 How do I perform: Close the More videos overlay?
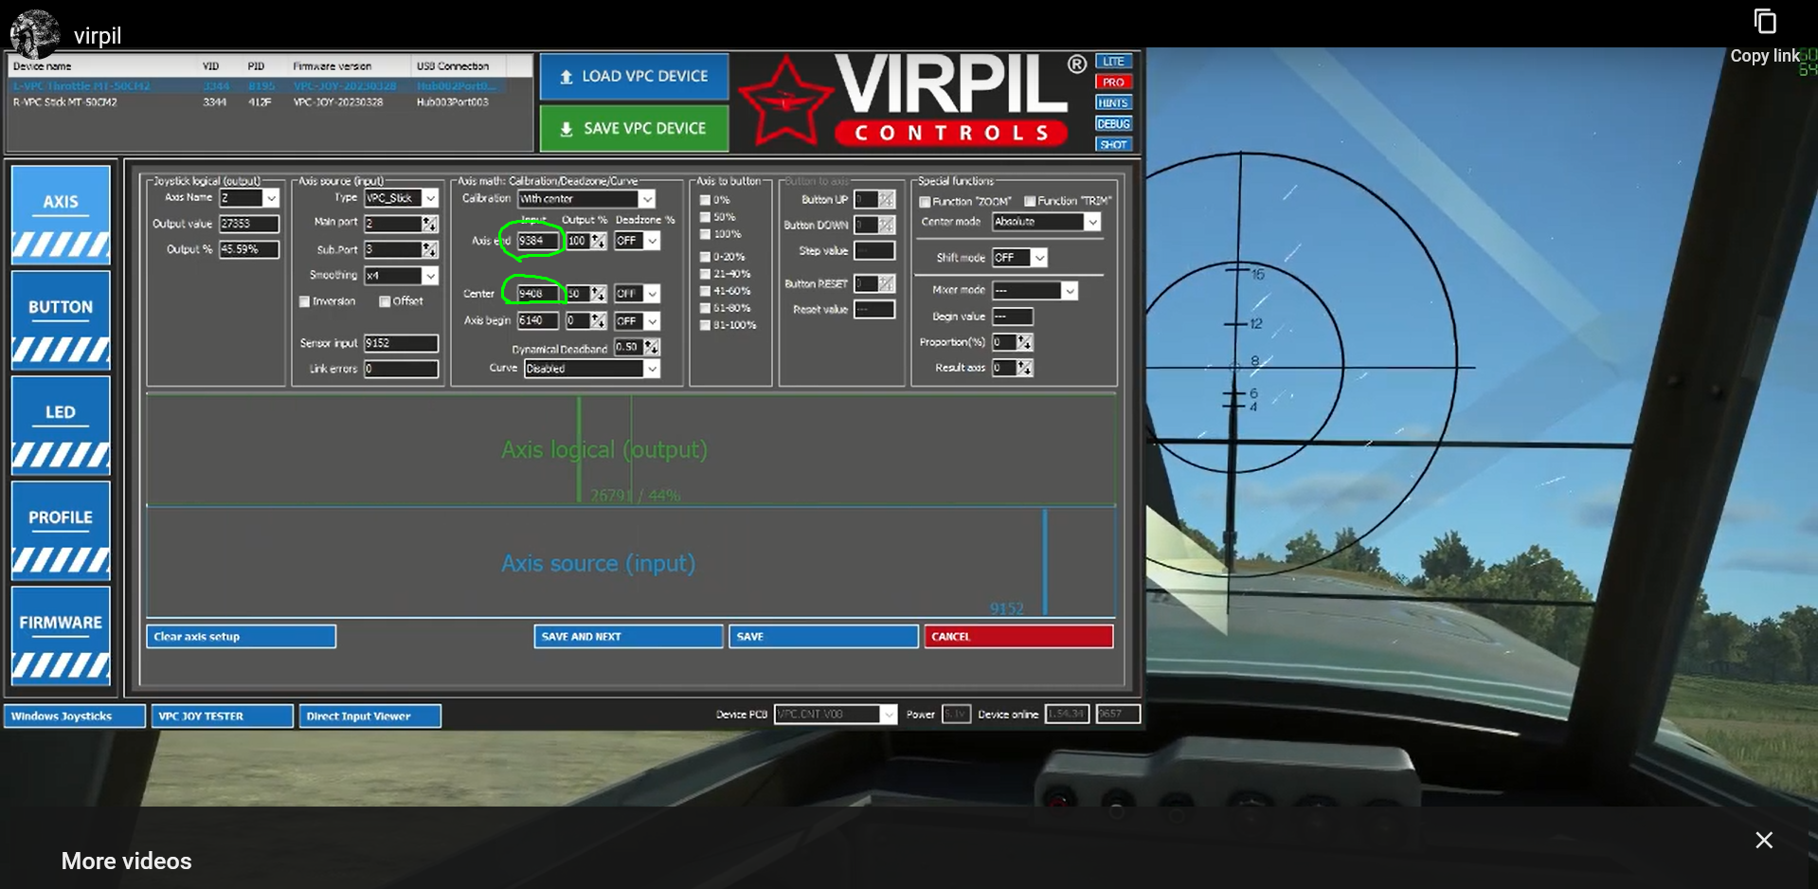1763,840
